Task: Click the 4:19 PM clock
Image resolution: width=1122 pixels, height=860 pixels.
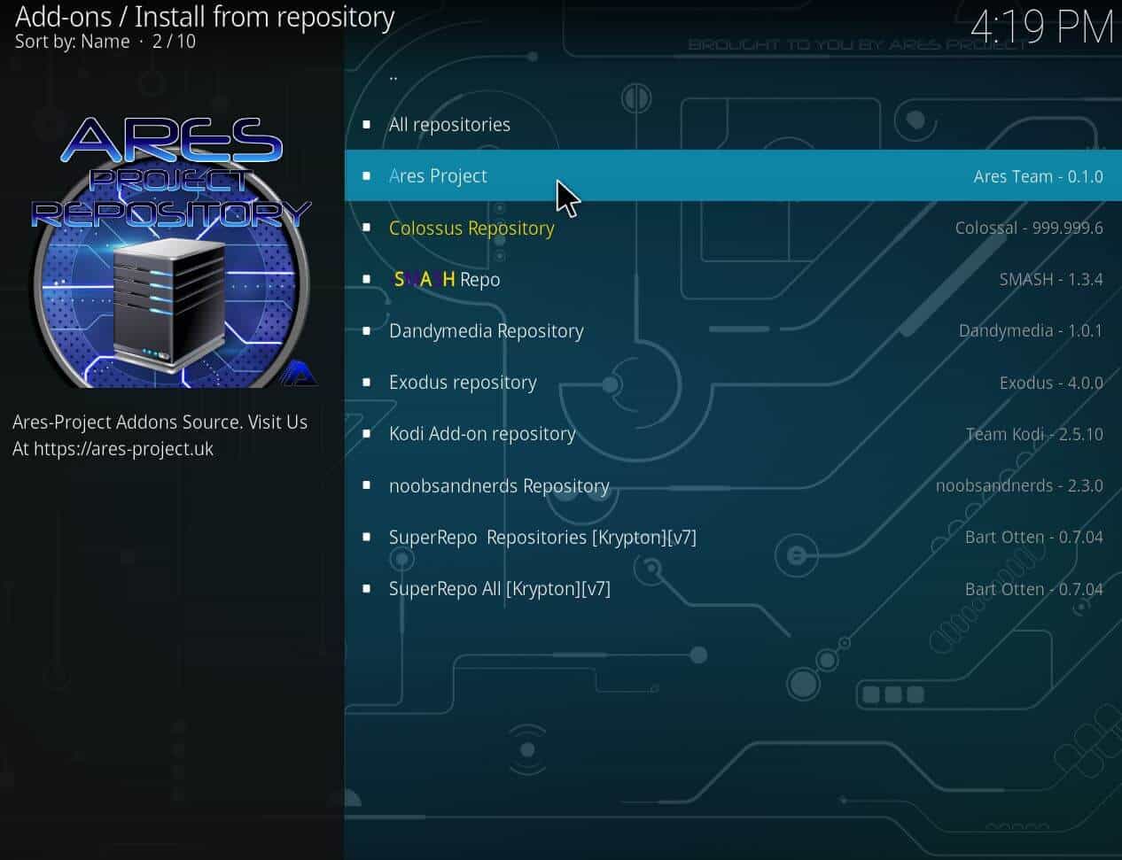Action: click(1041, 27)
